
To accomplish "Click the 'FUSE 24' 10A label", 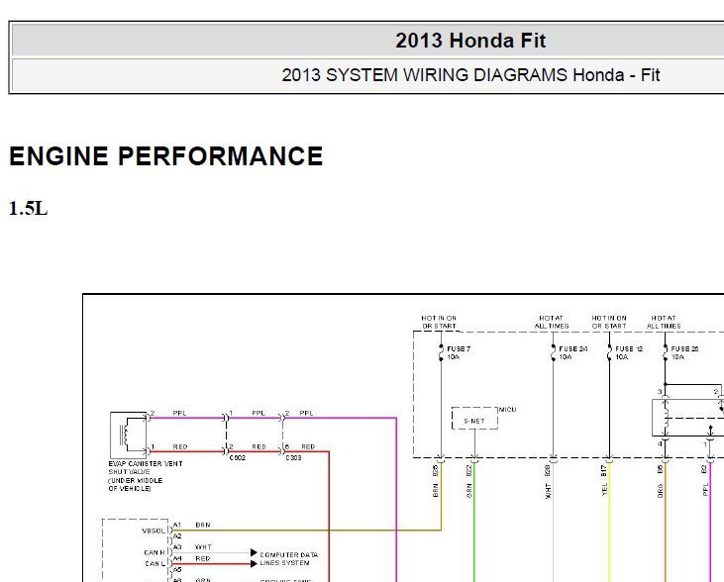I will (x=572, y=352).
